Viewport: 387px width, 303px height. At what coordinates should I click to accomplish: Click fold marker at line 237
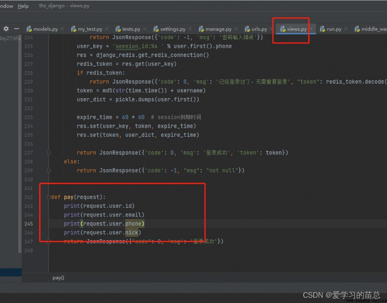point(49,153)
